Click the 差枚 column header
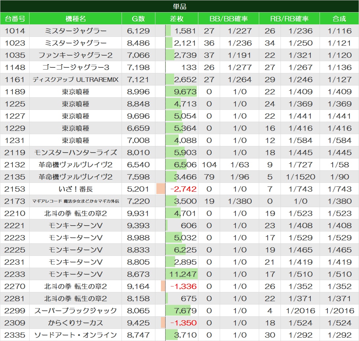Image resolution: width=359 pixels, height=341 pixels. 177,18
